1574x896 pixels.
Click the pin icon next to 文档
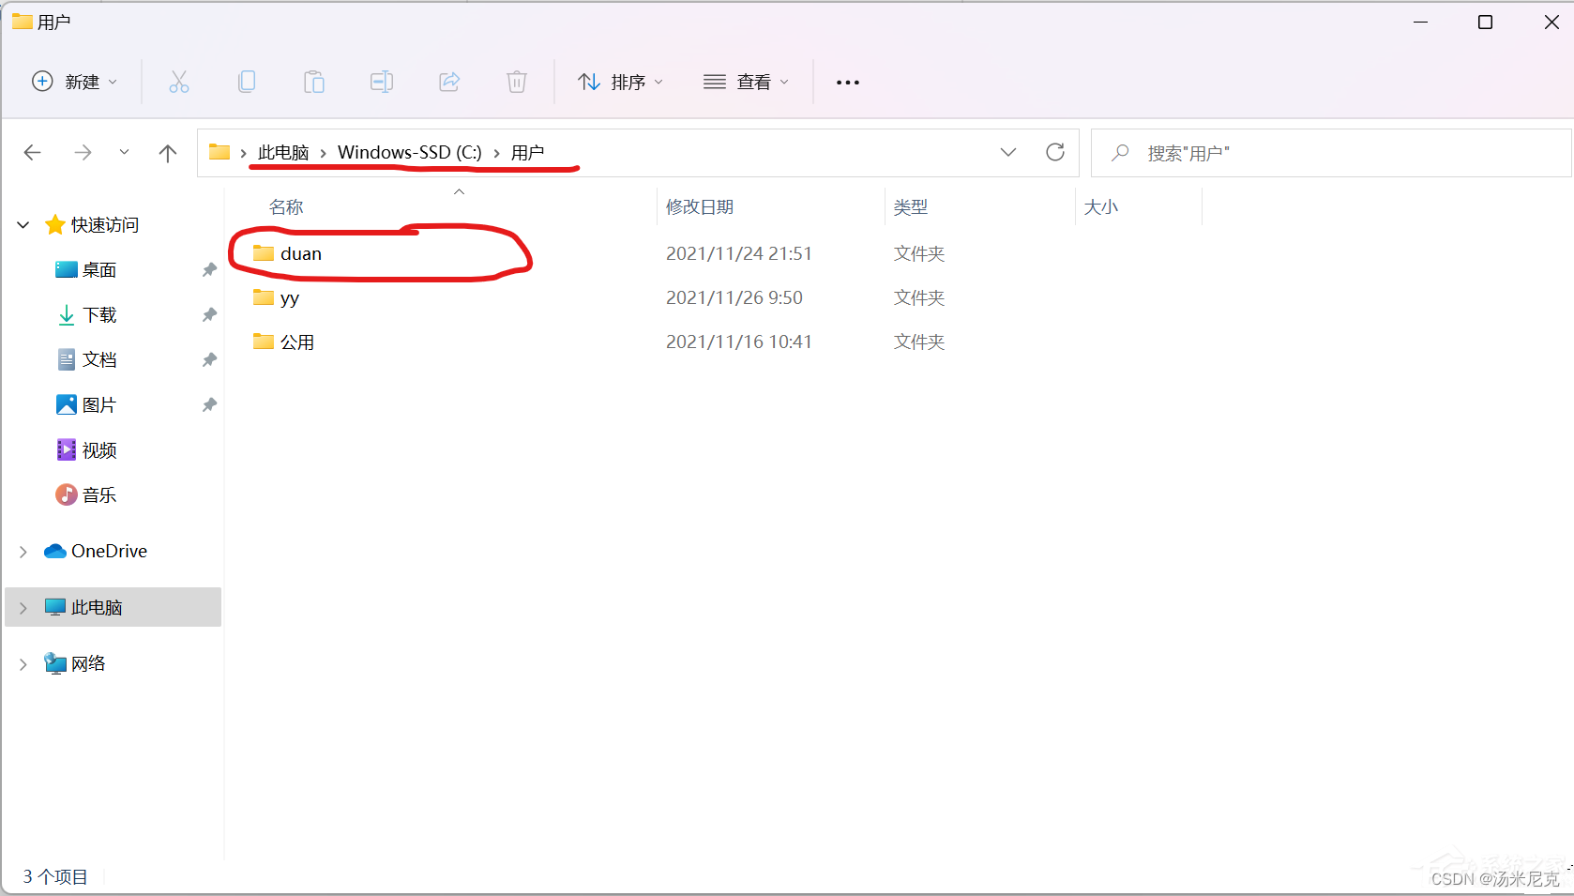(209, 360)
